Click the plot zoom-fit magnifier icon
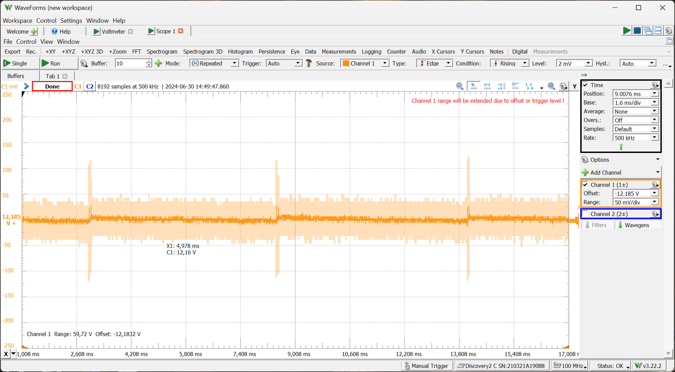Image resolution: width=675 pixels, height=372 pixels. click(551, 86)
